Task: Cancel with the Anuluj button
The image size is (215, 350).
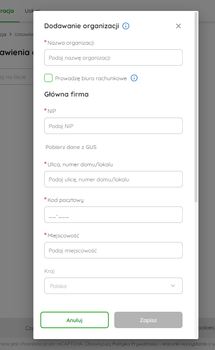Action: [x=75, y=320]
